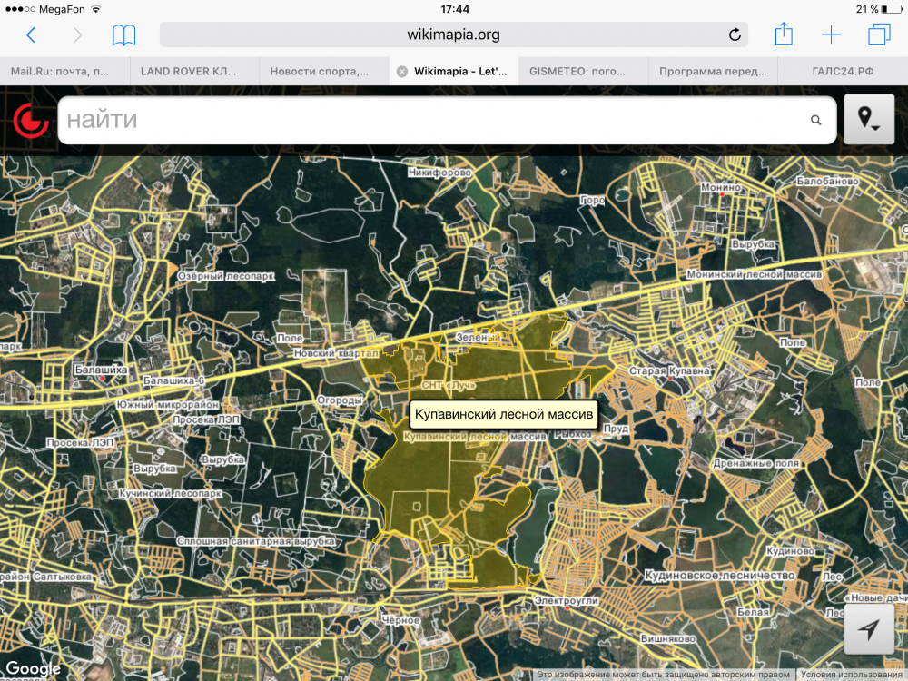Click the search magnifier icon

pyautogui.click(x=815, y=120)
